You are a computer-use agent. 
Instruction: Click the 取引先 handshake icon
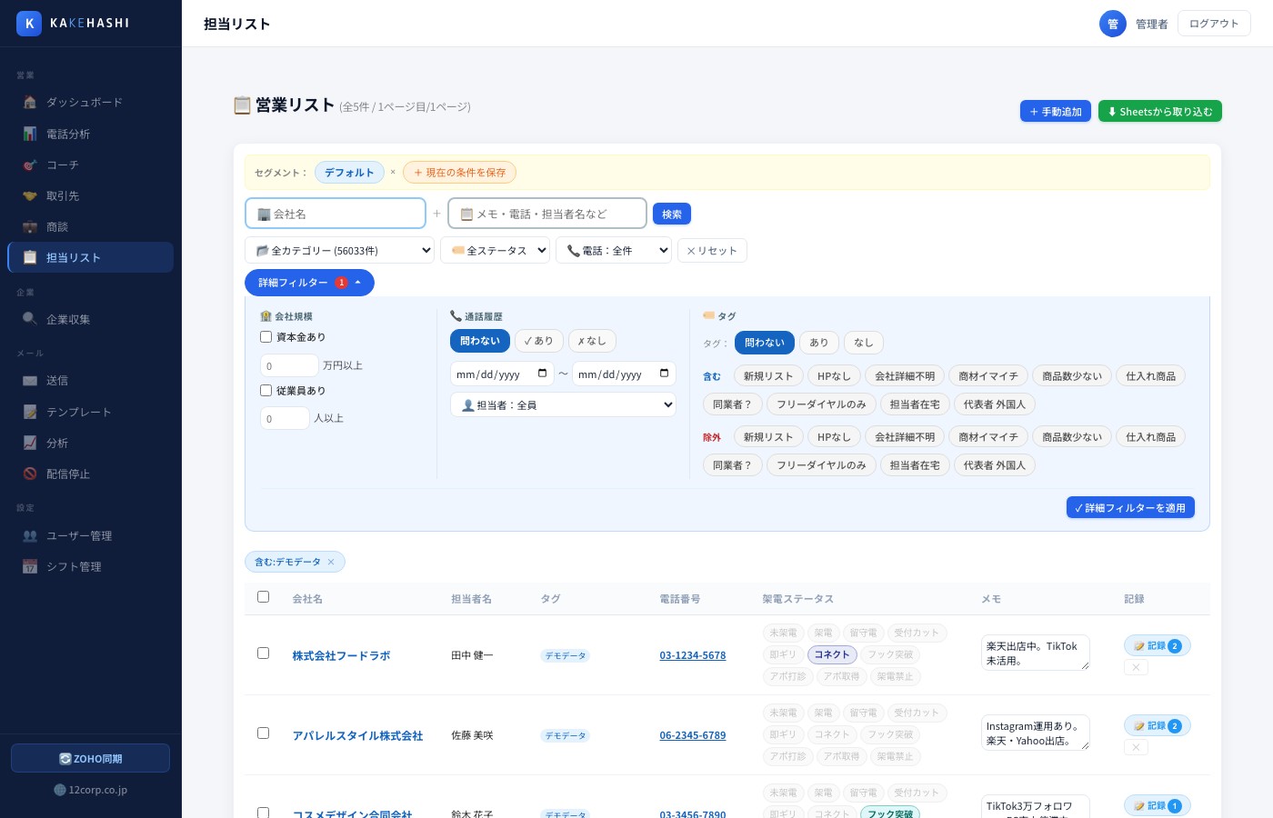(30, 195)
